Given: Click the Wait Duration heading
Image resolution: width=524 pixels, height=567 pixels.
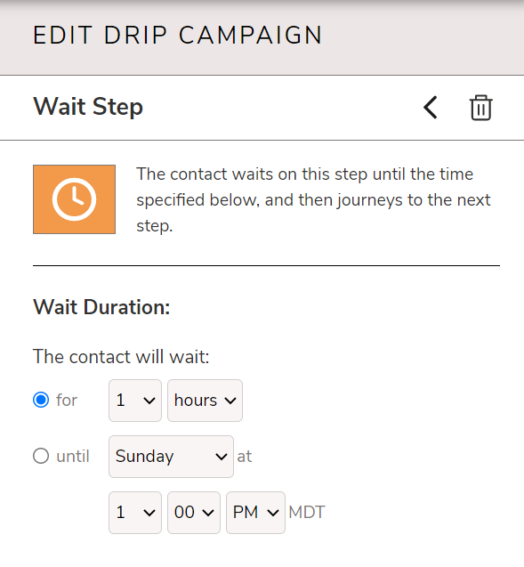Looking at the screenshot, I should coord(101,307).
